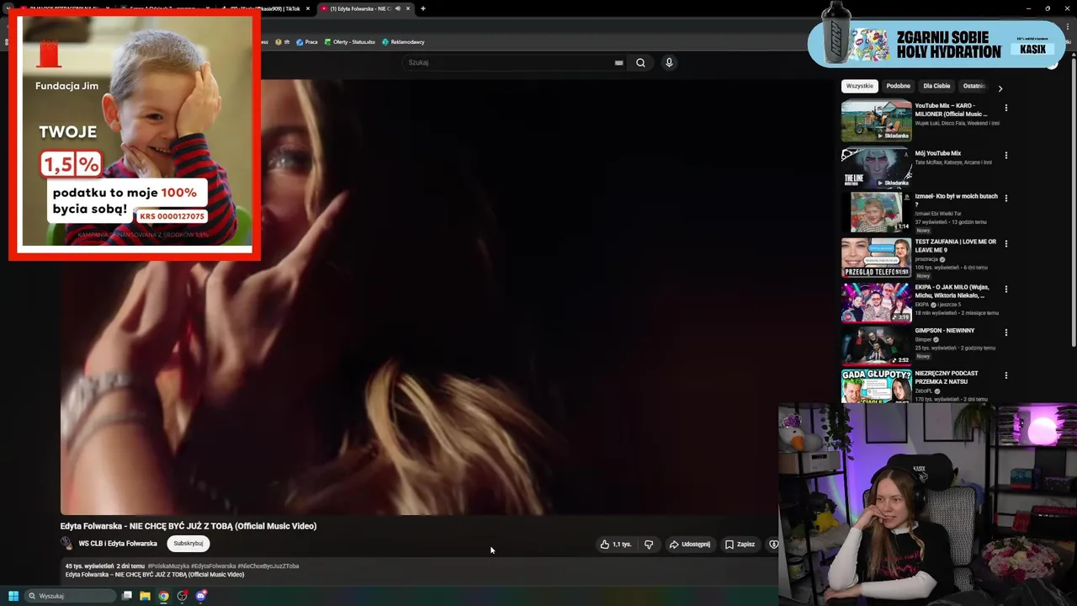Click the 45 tys. wyświetleń 2 dni temu text
Image resolution: width=1077 pixels, height=606 pixels.
pyautogui.click(x=105, y=566)
